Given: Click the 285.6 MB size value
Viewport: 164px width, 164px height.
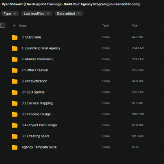Looking at the screenshot, I should pos(138,70).
